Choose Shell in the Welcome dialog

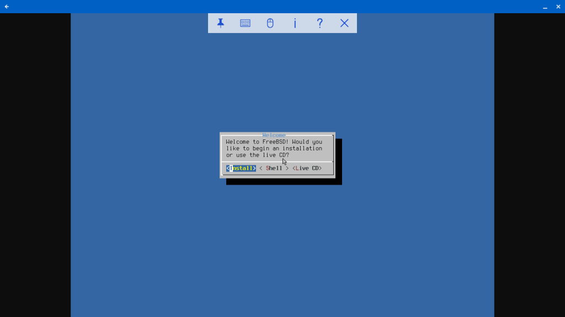[x=274, y=168]
